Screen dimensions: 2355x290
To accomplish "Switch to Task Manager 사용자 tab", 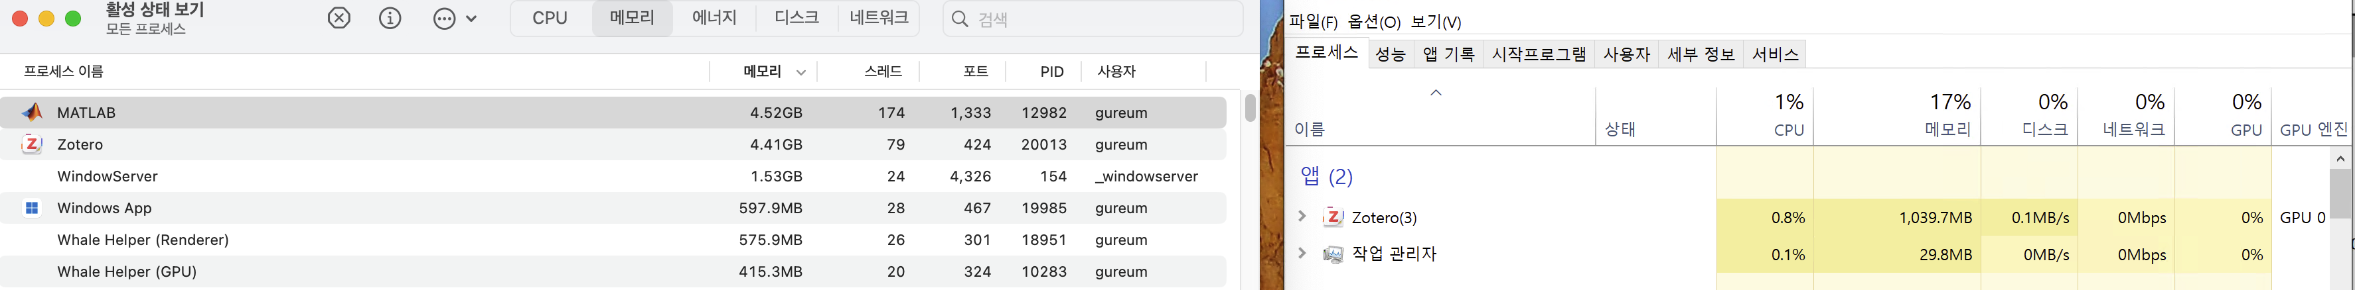I will point(1626,55).
